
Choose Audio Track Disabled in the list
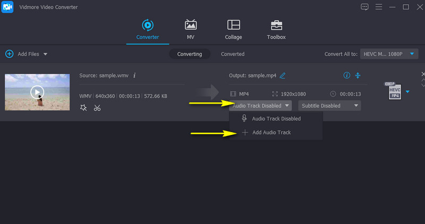pyautogui.click(x=276, y=118)
